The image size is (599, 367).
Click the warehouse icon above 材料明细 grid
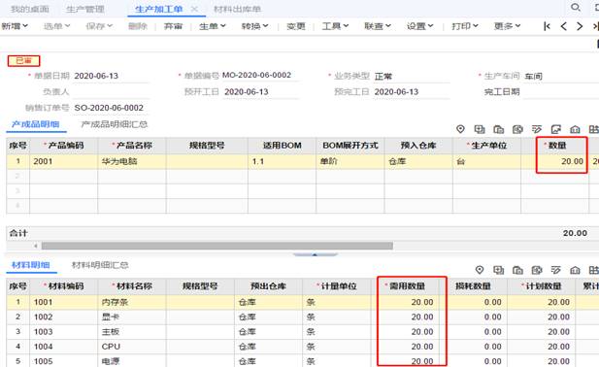[575, 270]
